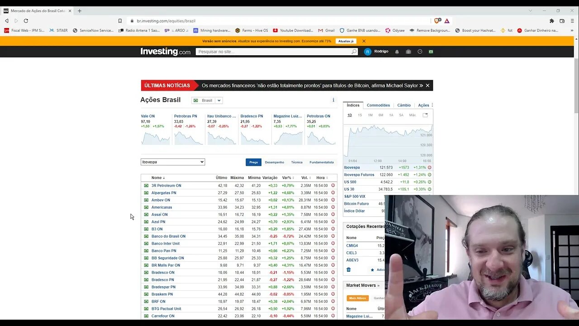Image resolution: width=579 pixels, height=326 pixels.
Task: Open the browser extensions puzzle icon
Action: (552, 21)
